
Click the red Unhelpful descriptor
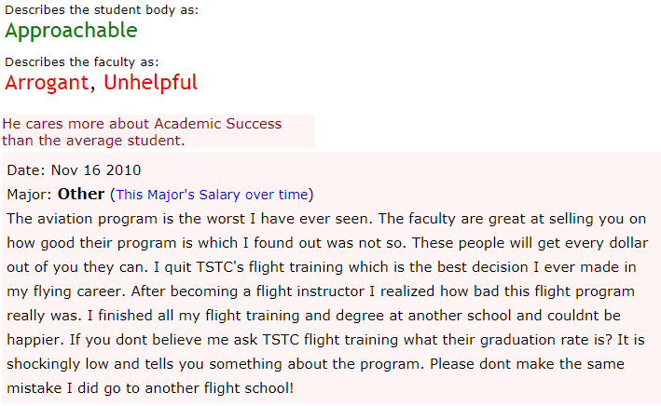150,82
